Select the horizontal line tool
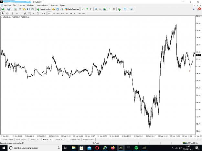Viewport: 202px width, 151px height. 16,14
